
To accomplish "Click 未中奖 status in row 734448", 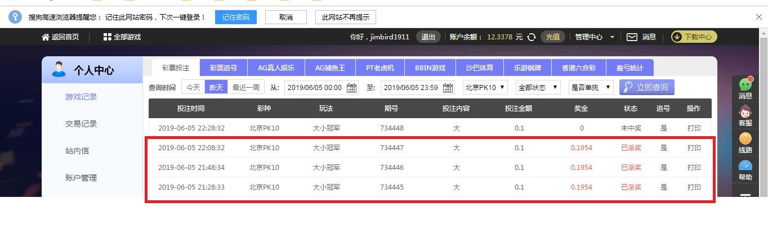I will tap(631, 128).
